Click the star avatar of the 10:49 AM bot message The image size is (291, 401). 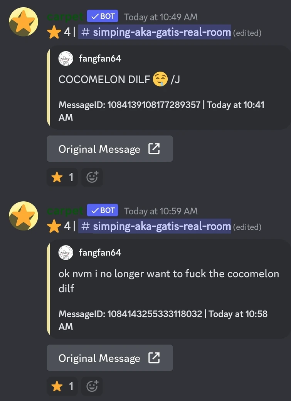[x=23, y=22]
